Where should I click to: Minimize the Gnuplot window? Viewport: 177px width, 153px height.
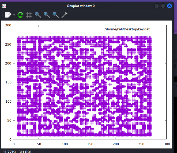click(x=157, y=6)
